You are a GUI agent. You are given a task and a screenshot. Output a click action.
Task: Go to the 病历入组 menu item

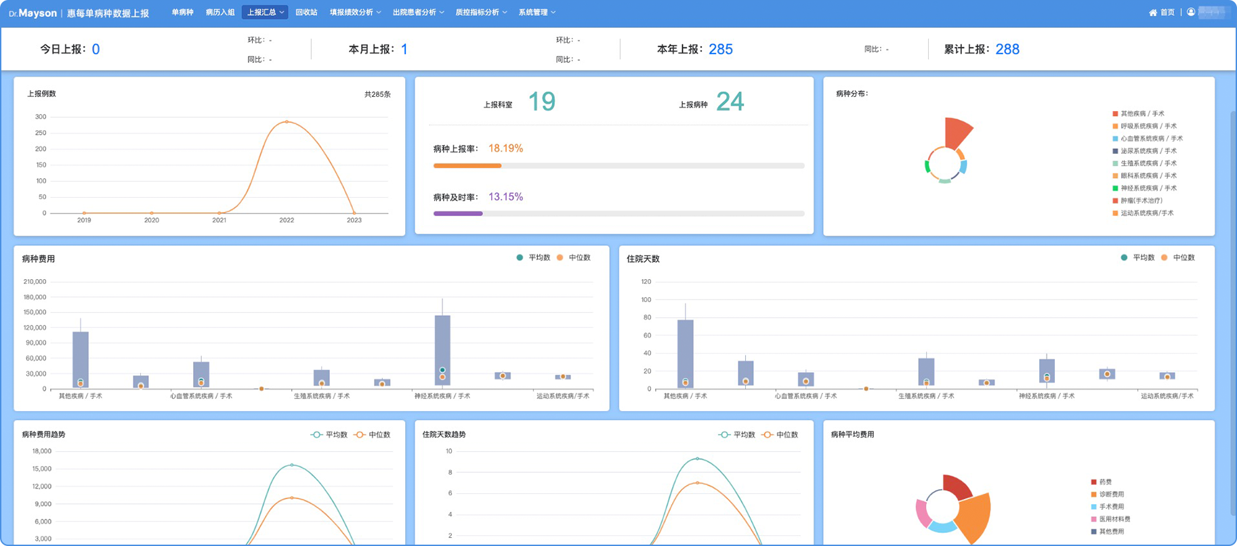(220, 12)
